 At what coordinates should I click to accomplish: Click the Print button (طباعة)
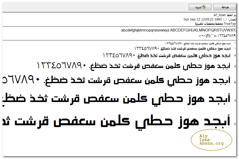coord(224,7)
